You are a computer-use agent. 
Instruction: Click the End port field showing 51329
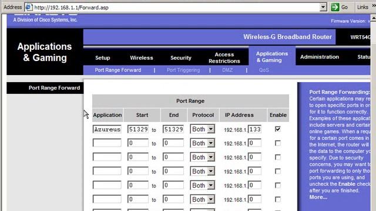click(173, 129)
